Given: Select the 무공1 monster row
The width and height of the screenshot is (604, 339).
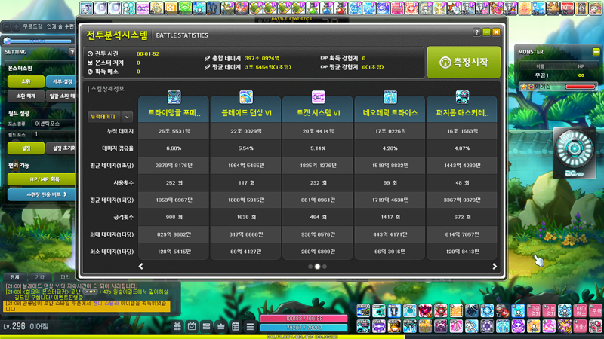Looking at the screenshot, I should (x=557, y=75).
